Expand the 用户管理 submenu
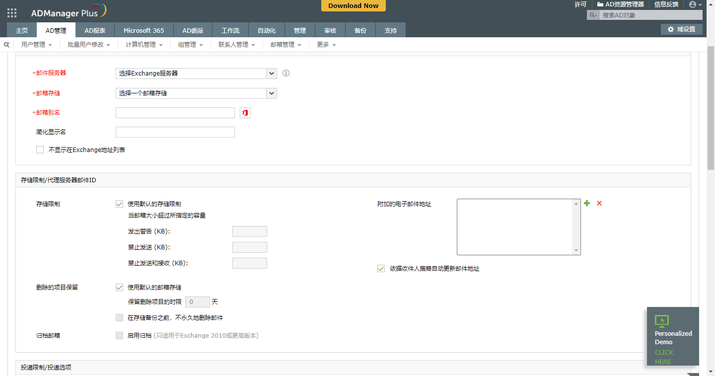715x376 pixels. (36, 45)
